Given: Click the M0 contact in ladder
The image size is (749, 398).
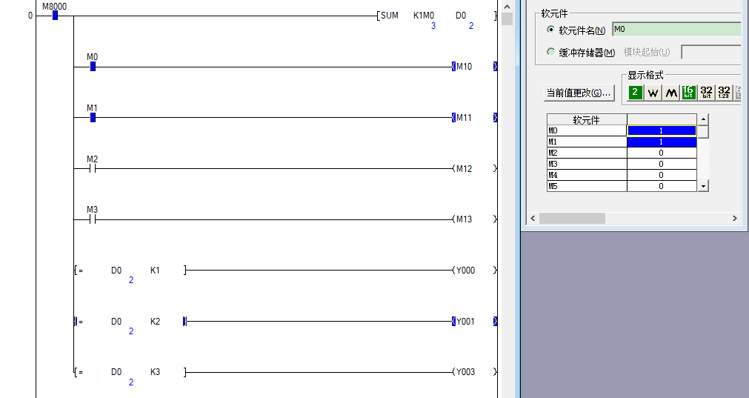Looking at the screenshot, I should (x=93, y=67).
